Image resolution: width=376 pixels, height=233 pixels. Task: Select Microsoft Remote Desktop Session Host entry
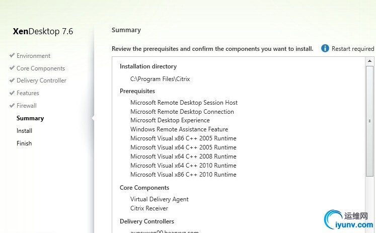(184, 103)
